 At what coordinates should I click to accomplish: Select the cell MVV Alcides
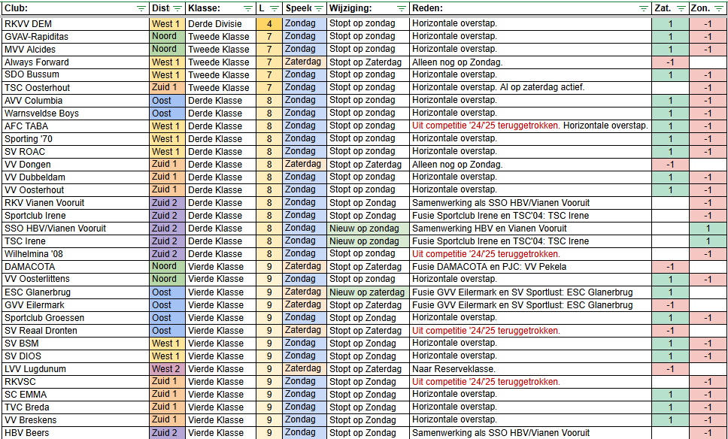coord(76,49)
